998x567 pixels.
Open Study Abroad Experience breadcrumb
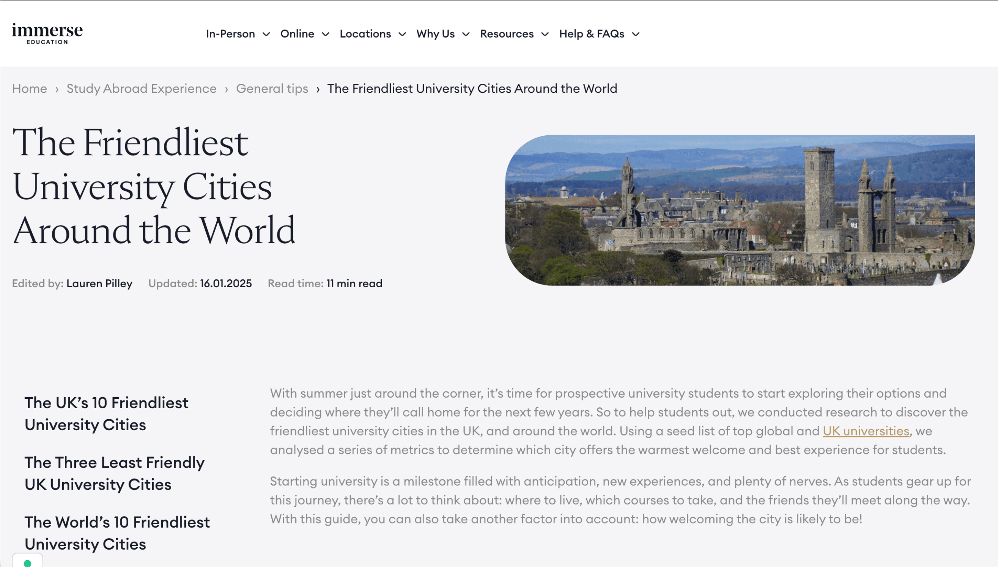pyautogui.click(x=142, y=89)
